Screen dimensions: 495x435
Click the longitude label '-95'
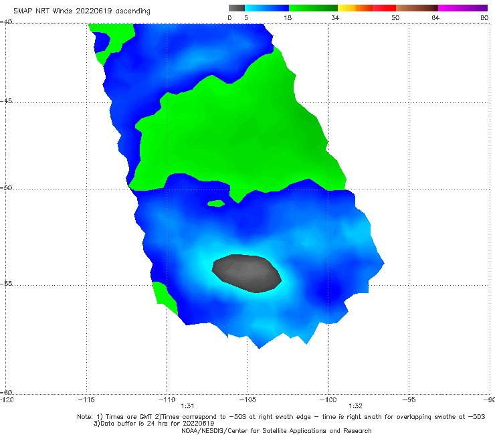point(409,400)
